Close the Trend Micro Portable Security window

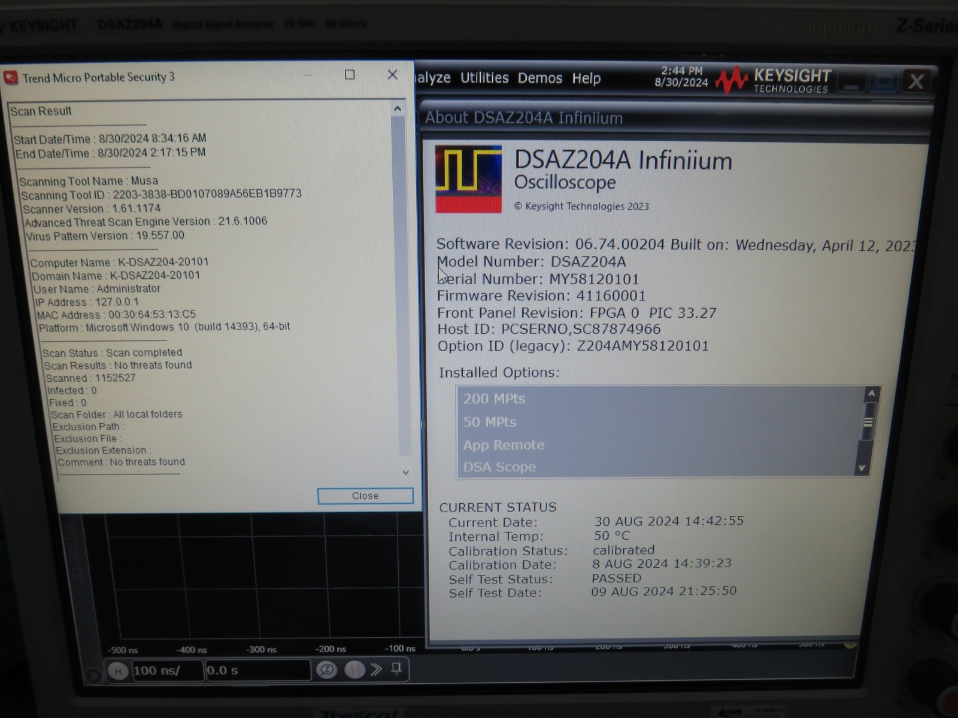click(392, 75)
